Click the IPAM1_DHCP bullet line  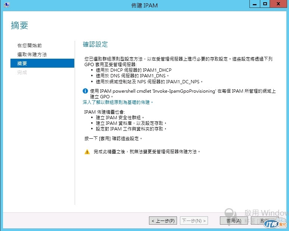tap(134, 70)
